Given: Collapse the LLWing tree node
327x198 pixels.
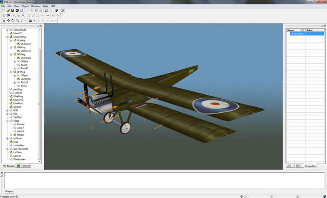Looking at the screenshot, I should point(11,72).
